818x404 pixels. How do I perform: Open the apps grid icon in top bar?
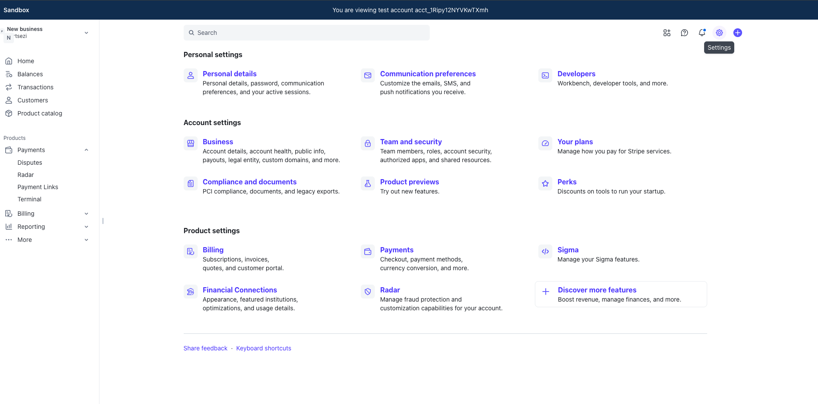[667, 33]
